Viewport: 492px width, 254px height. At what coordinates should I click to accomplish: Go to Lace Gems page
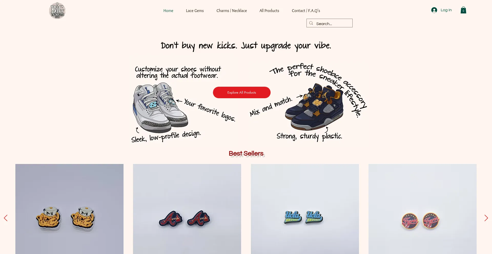pyautogui.click(x=195, y=11)
